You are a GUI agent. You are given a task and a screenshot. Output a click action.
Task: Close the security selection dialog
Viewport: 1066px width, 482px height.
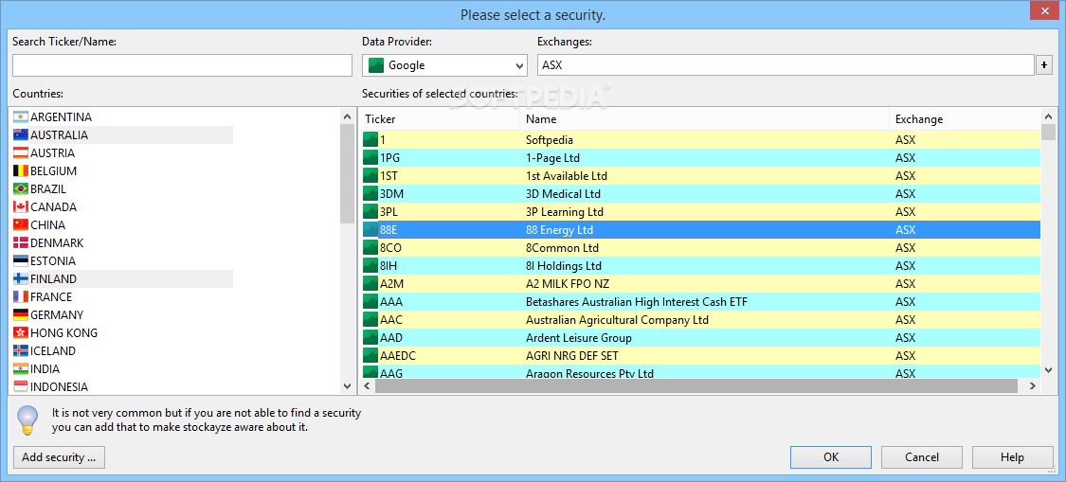pos(1044,9)
